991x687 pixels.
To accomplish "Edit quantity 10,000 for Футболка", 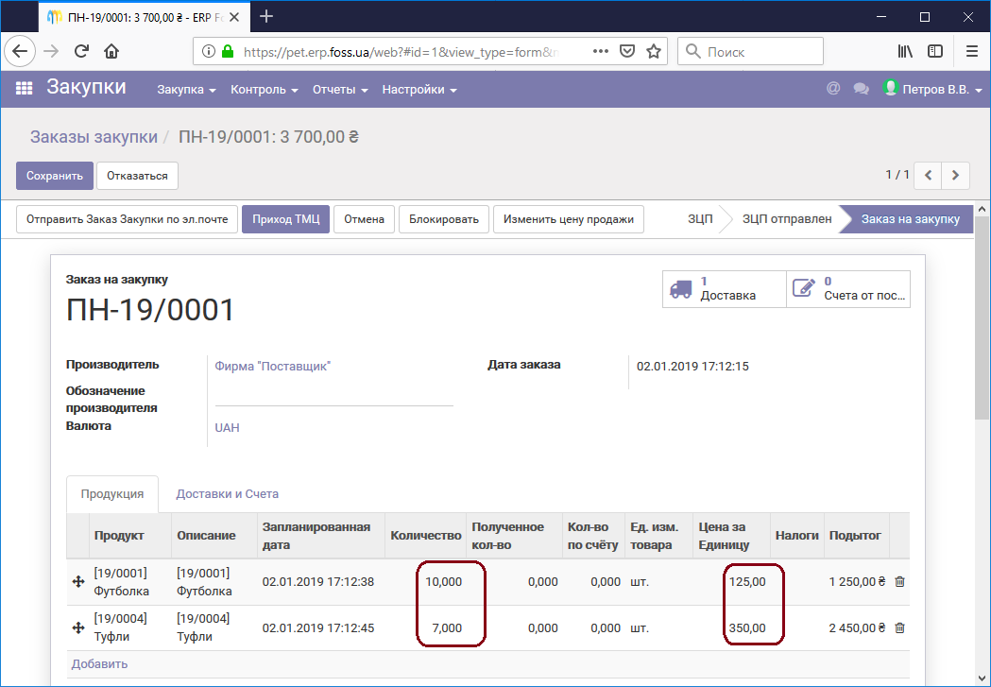I will [x=443, y=581].
